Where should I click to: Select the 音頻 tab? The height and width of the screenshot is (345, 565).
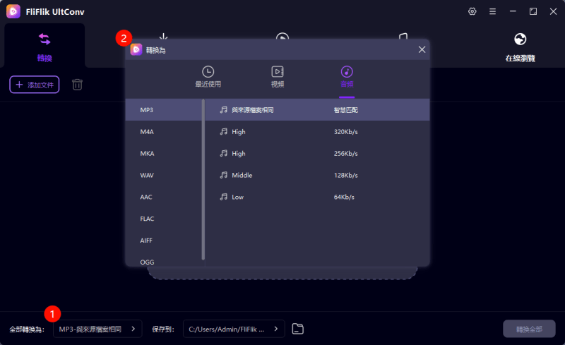(347, 76)
